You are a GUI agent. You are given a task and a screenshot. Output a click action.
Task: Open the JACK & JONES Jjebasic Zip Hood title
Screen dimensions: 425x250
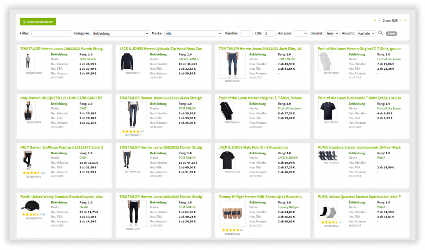[x=161, y=49]
